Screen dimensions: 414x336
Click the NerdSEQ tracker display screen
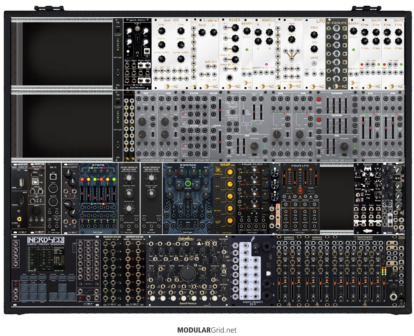point(45,259)
